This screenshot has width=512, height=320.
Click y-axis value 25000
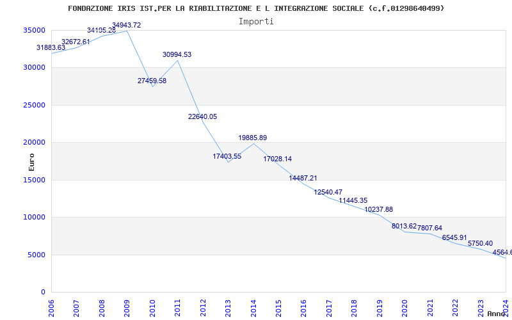(x=35, y=105)
